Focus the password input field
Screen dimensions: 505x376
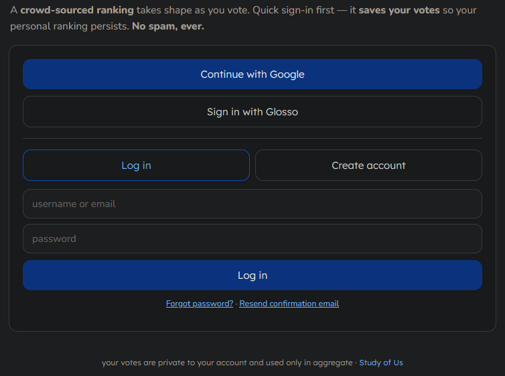click(252, 239)
